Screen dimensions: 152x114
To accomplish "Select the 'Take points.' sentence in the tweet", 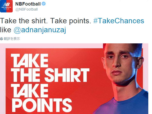I will tap(70, 21).
